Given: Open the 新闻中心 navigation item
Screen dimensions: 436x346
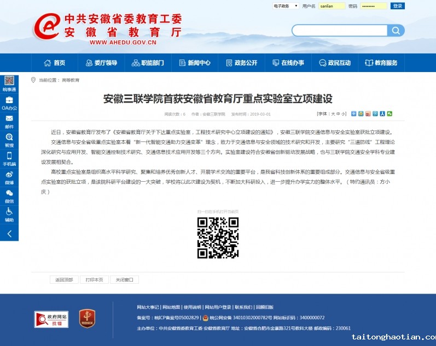Looking at the screenshot, I should pos(194,63).
